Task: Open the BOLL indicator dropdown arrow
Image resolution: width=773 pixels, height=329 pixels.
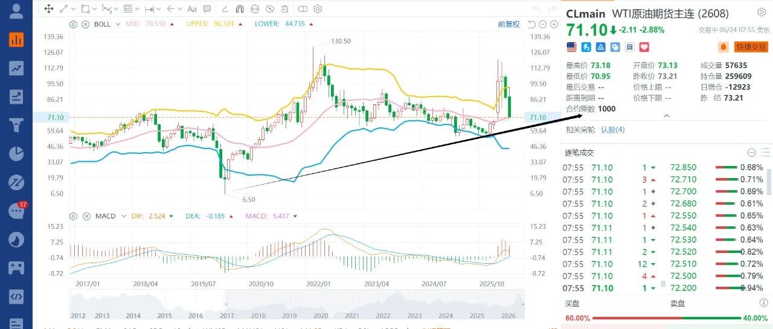Action: point(119,24)
